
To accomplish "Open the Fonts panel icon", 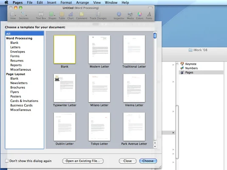I will 149,14.
